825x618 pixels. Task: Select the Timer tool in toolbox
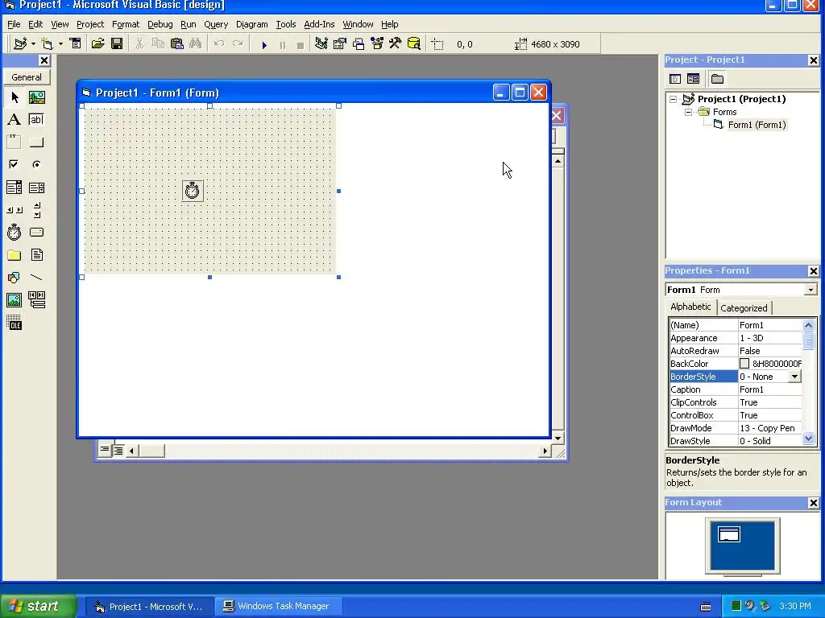tap(15, 232)
